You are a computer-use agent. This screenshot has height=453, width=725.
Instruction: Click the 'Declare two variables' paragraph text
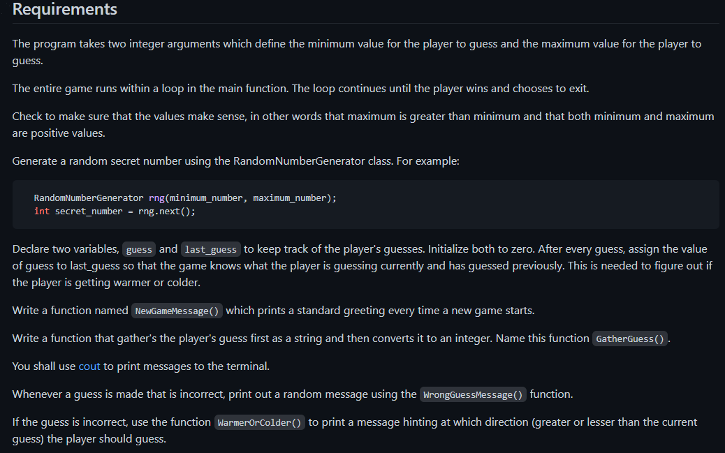coord(362,266)
